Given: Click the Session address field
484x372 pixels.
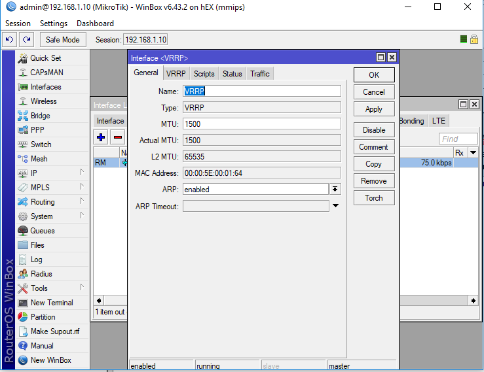Looking at the screenshot, I should pyautogui.click(x=145, y=40).
